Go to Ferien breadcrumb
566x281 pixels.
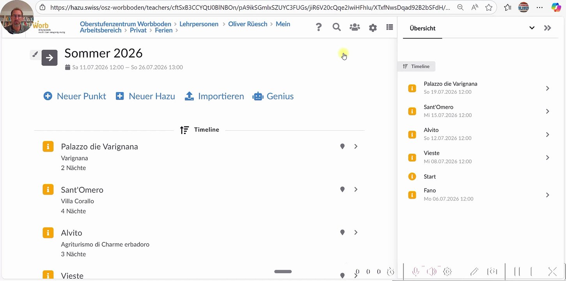coord(164,30)
